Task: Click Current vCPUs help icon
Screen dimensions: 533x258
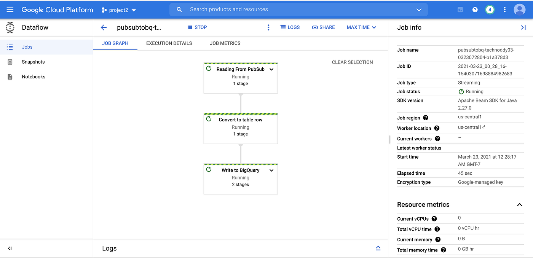Action: click(x=434, y=219)
